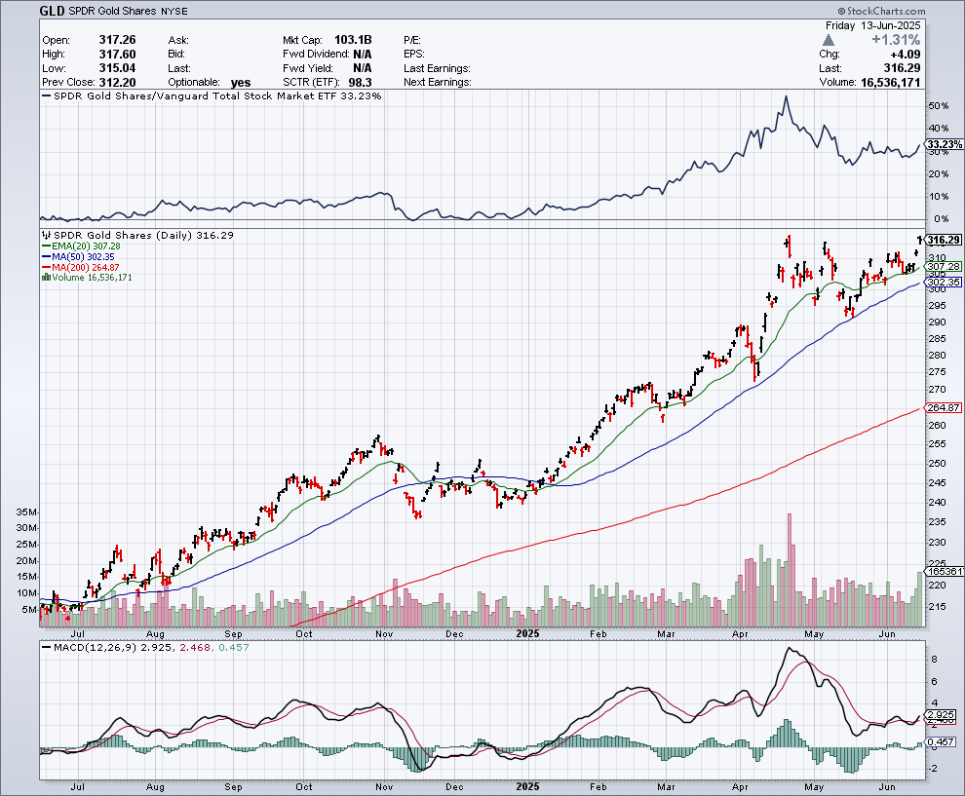965x796 pixels.
Task: Click the 2025 year marker below the price chart
Action: click(x=527, y=632)
